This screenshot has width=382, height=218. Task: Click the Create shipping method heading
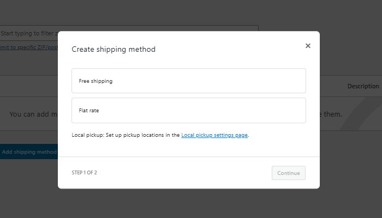tap(114, 49)
